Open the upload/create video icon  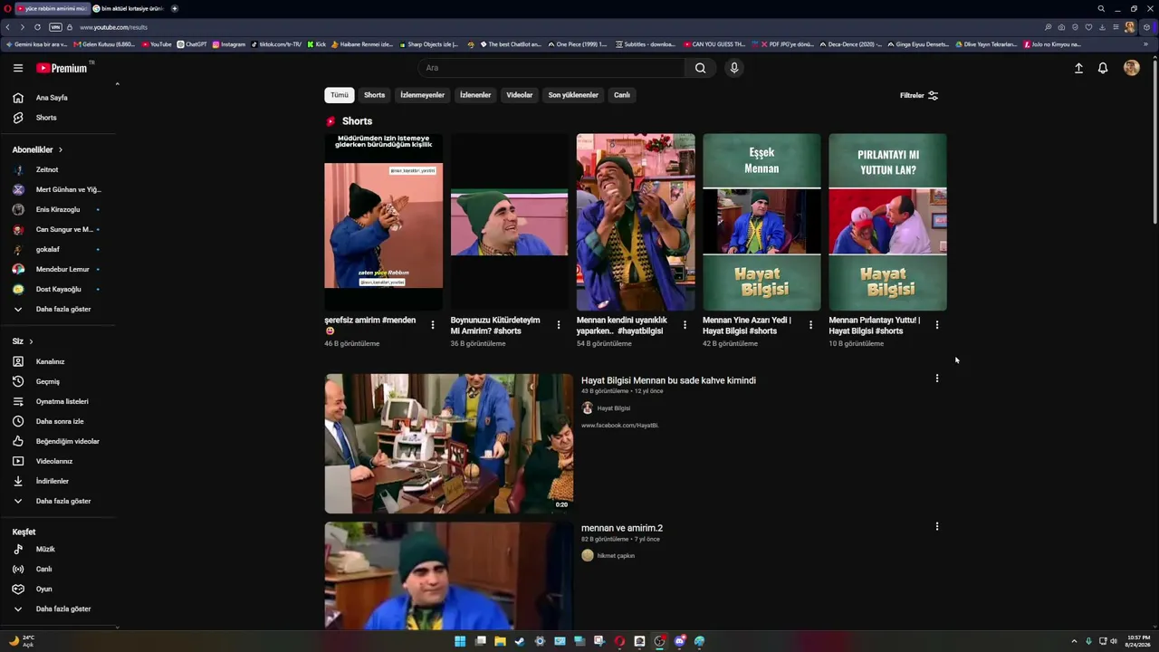[x=1078, y=68]
